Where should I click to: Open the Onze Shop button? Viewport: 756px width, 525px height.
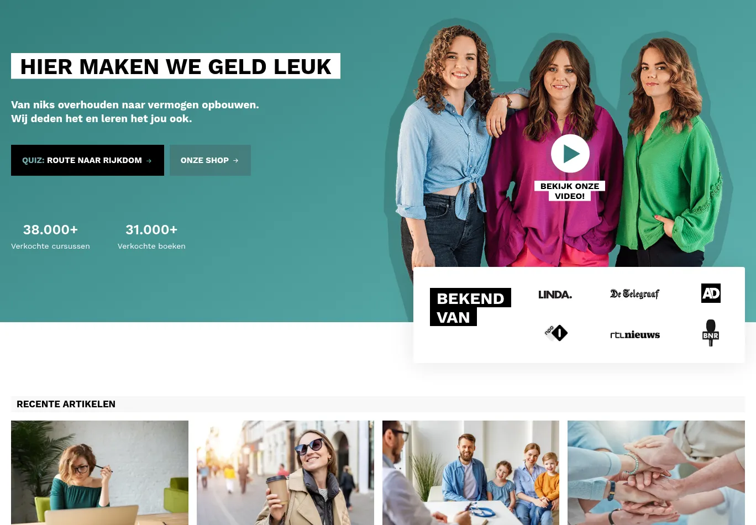[x=210, y=160]
